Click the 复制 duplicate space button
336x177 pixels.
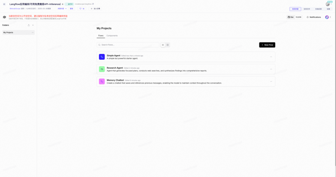72,9
